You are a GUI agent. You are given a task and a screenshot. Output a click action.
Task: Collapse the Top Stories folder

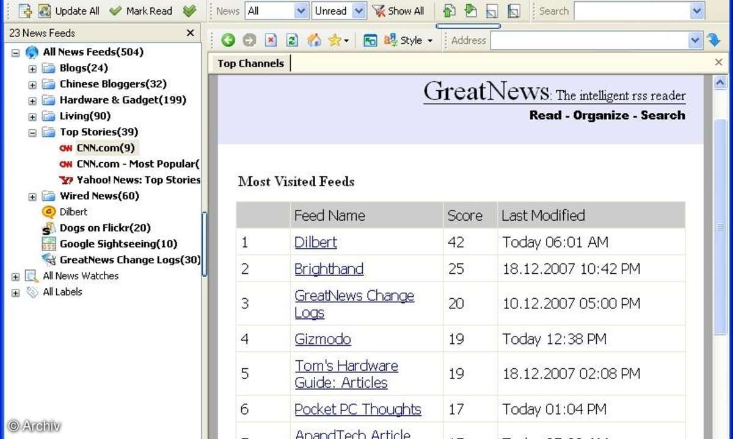(32, 132)
